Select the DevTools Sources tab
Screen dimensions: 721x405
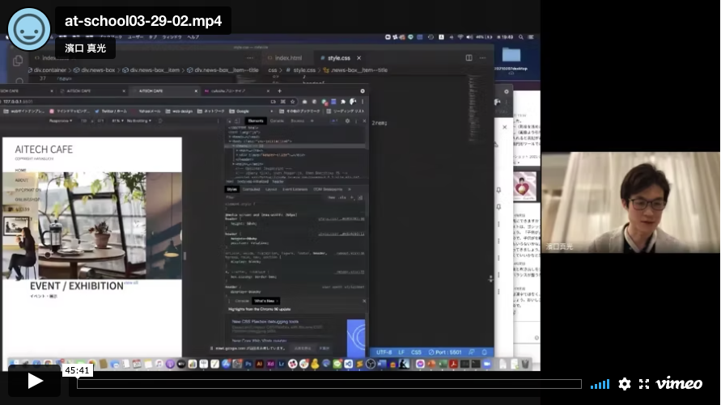point(298,120)
